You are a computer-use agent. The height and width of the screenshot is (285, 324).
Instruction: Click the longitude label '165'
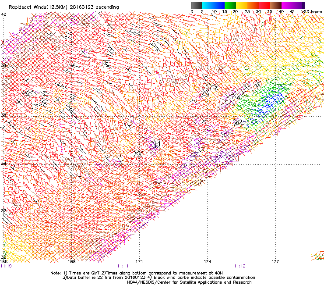[4, 262]
